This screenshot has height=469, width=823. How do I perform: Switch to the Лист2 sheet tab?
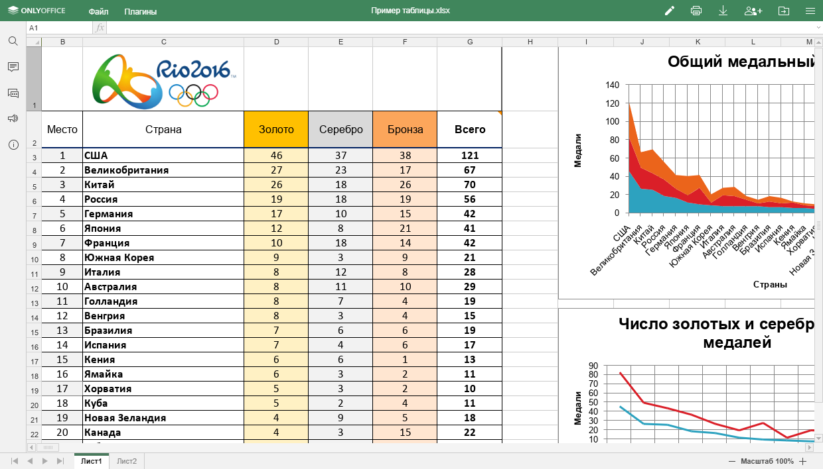[127, 461]
